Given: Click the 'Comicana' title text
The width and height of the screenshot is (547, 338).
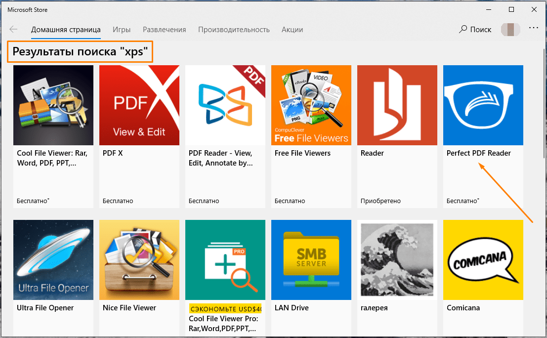Looking at the screenshot, I should pyautogui.click(x=463, y=308).
